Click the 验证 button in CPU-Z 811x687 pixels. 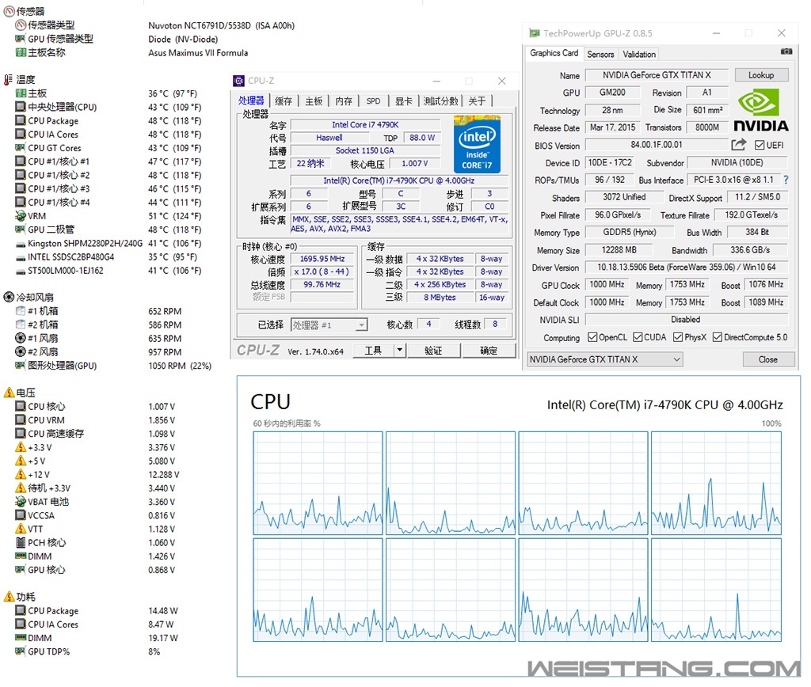433,351
